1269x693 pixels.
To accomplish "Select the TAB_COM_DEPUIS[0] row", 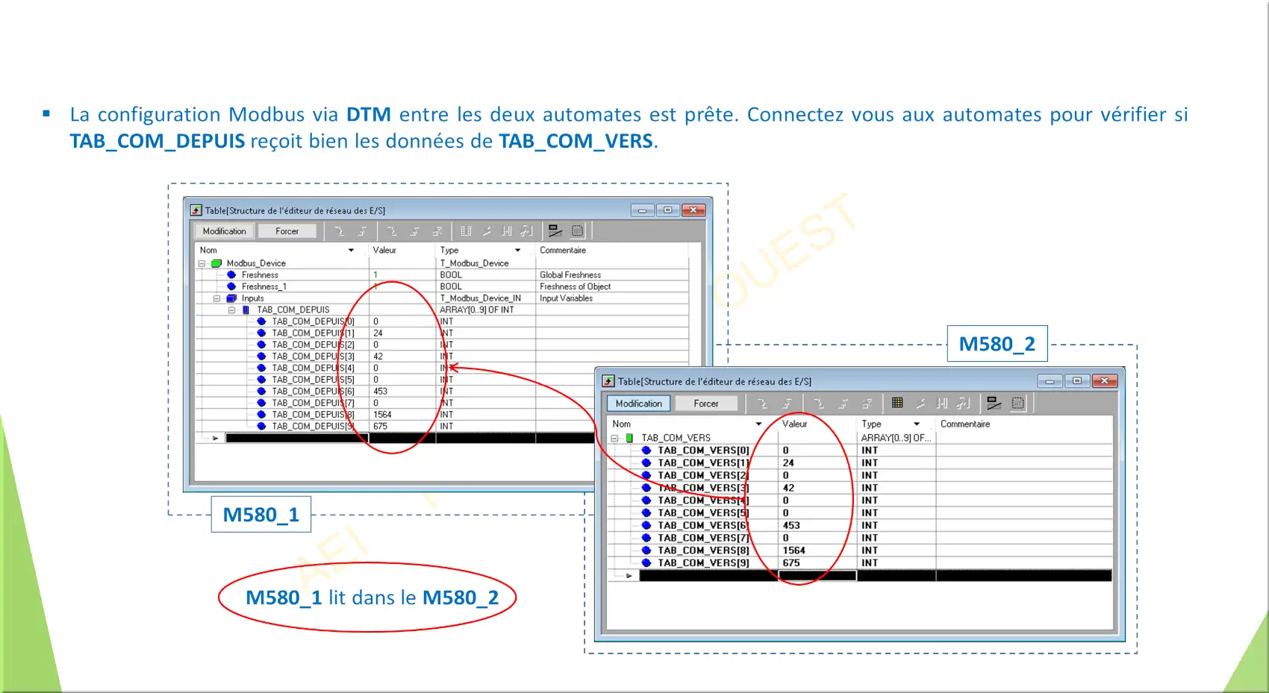I will 442,322.
